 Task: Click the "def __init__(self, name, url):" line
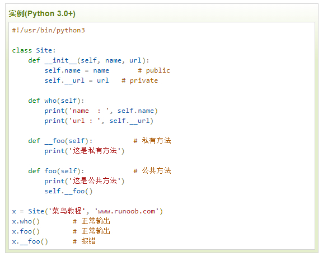coord(88,60)
